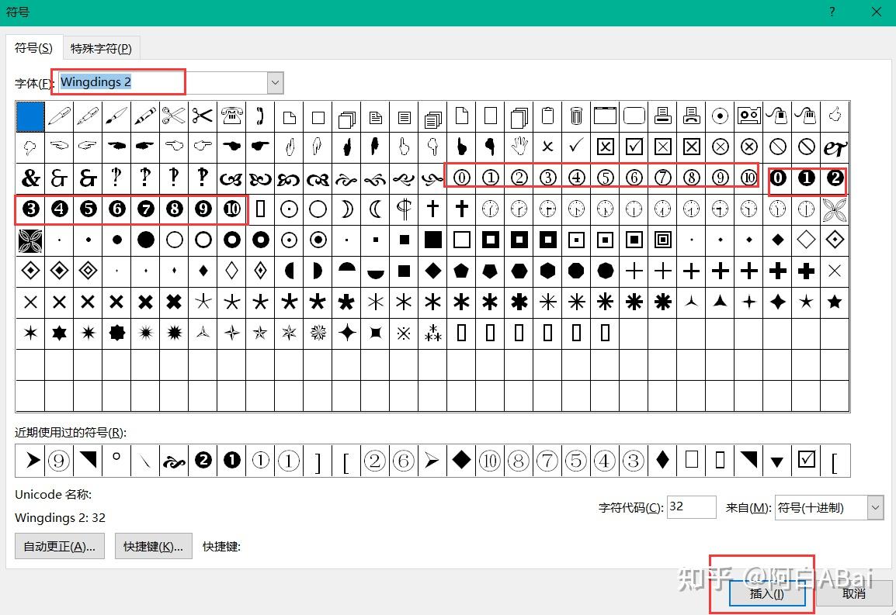Switch to the 特殊字符(P) tab
This screenshot has height=615, width=896.
(101, 49)
